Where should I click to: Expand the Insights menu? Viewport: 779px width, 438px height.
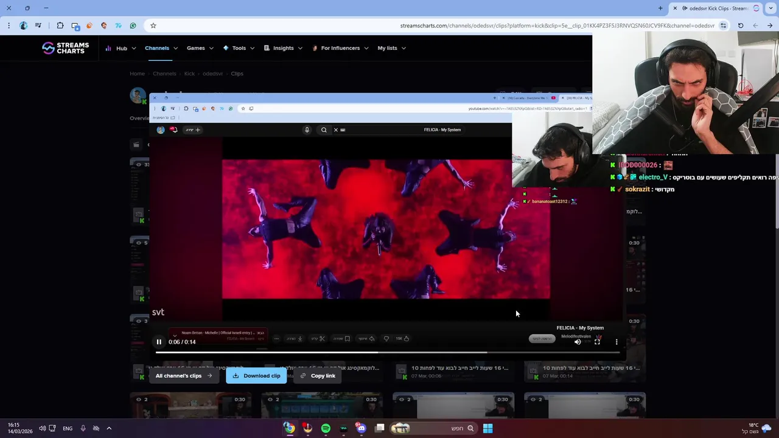(283, 48)
